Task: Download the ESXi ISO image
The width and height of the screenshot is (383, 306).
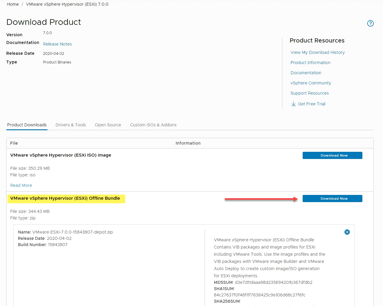Action: coord(332,155)
